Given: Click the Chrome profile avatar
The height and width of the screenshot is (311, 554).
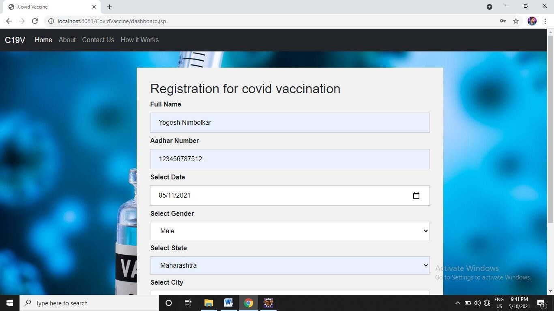Looking at the screenshot, I should coord(532,21).
